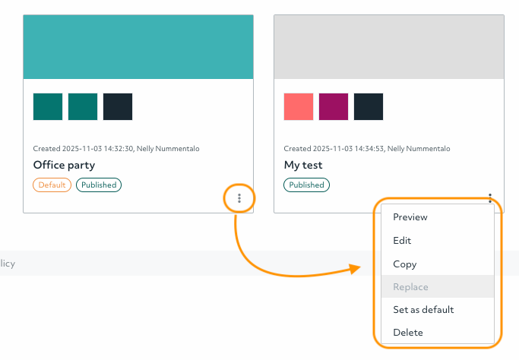Click the teal Office party header banner

click(x=138, y=47)
